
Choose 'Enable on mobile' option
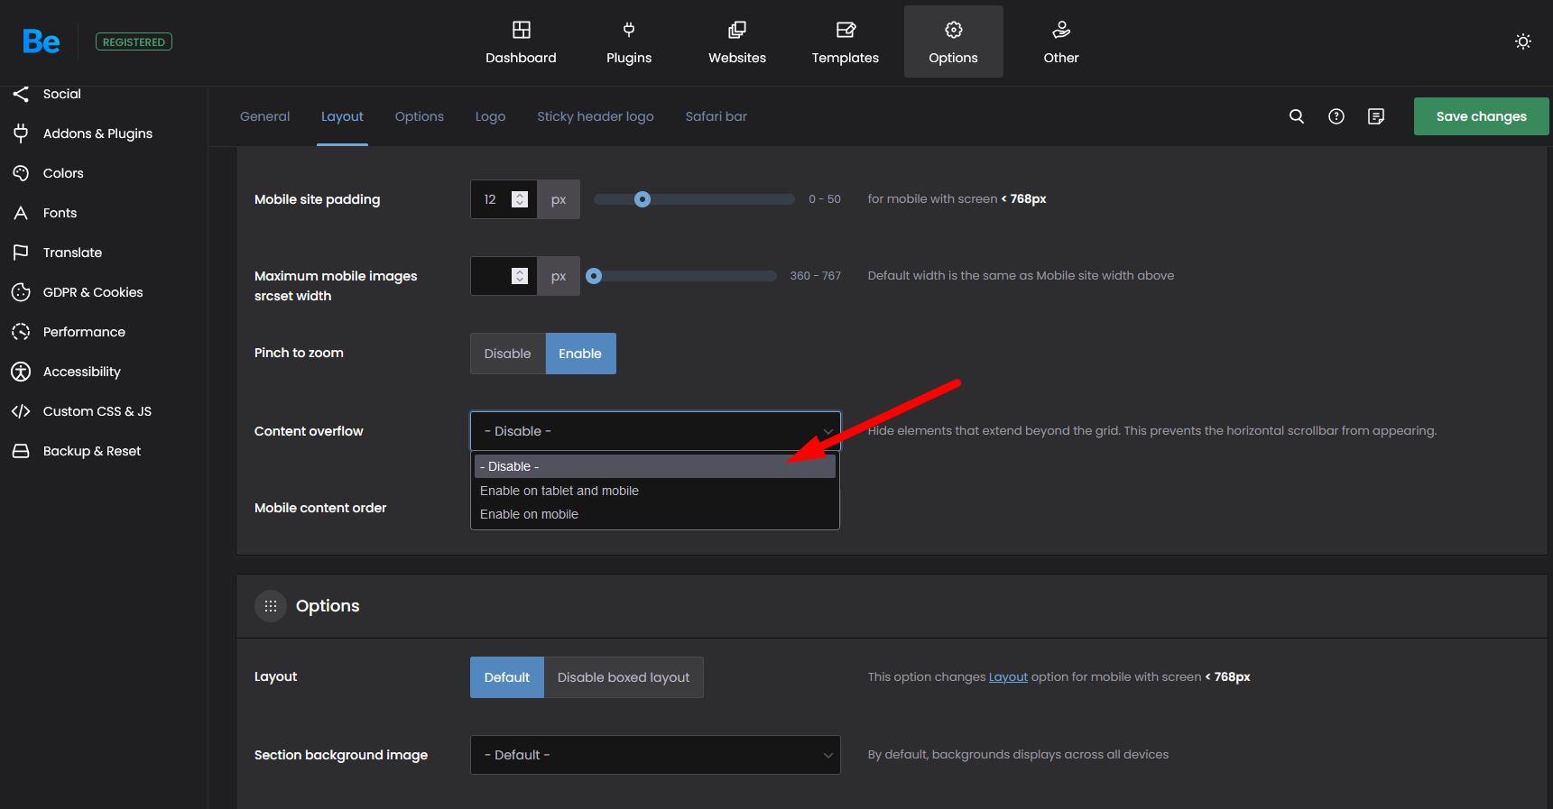tap(655, 514)
